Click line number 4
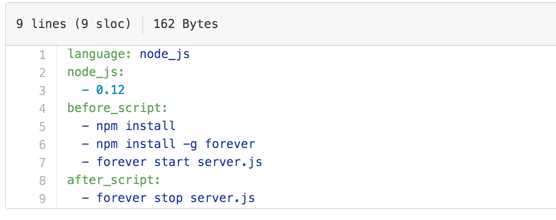Image resolution: width=556 pixels, height=220 pixels. [43, 108]
